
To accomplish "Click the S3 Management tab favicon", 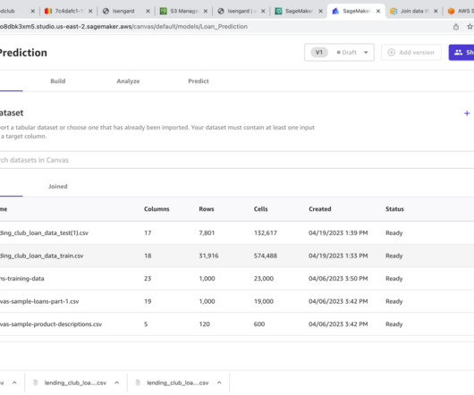I will click(x=164, y=12).
